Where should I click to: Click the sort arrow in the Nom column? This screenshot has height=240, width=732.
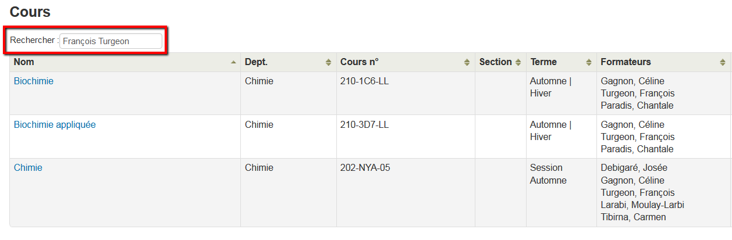(233, 62)
